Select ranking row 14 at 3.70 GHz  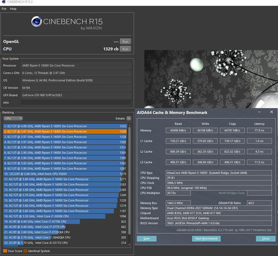pyautogui.click(x=65, y=195)
